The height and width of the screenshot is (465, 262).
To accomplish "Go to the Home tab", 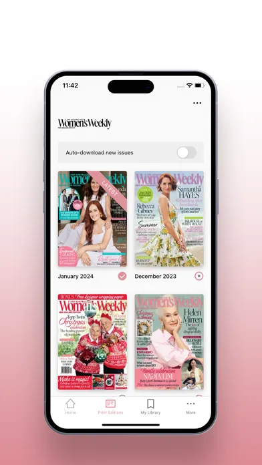I will pyautogui.click(x=70, y=407).
